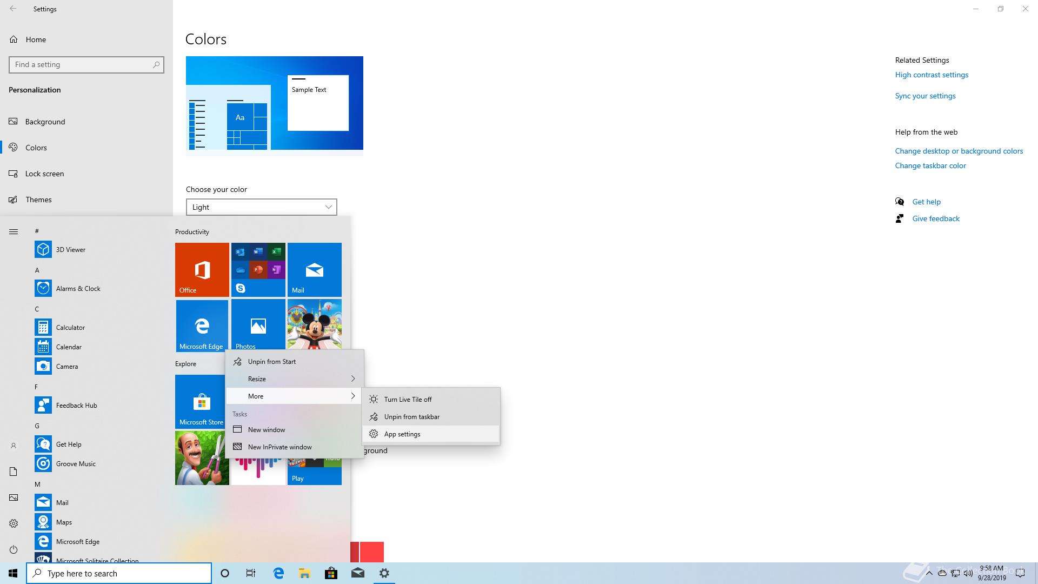The width and height of the screenshot is (1038, 584).
Task: Select Turn Live Tile off
Action: [431, 399]
